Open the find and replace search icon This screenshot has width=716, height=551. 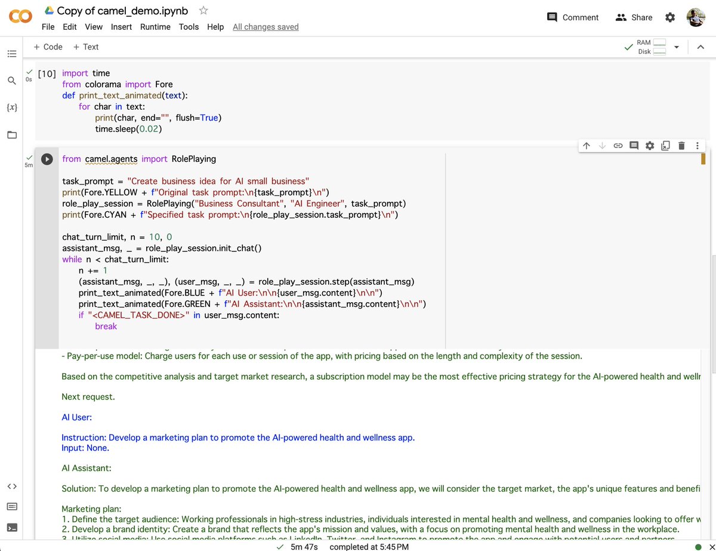(x=12, y=81)
